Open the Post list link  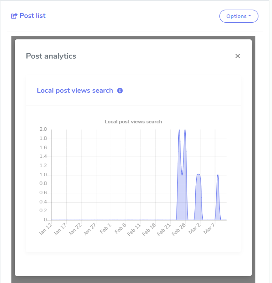[32, 16]
